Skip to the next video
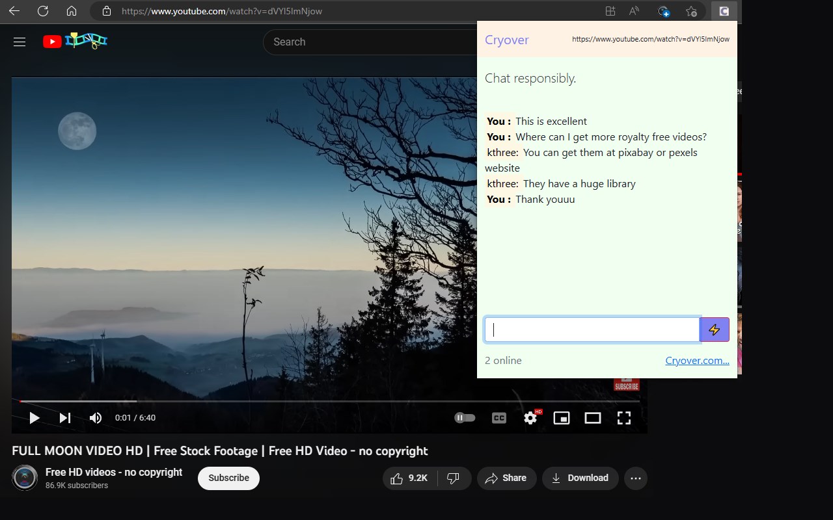This screenshot has width=833, height=520. 65,418
